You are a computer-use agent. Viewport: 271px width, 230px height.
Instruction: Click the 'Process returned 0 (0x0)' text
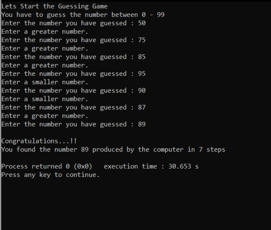click(x=46, y=166)
